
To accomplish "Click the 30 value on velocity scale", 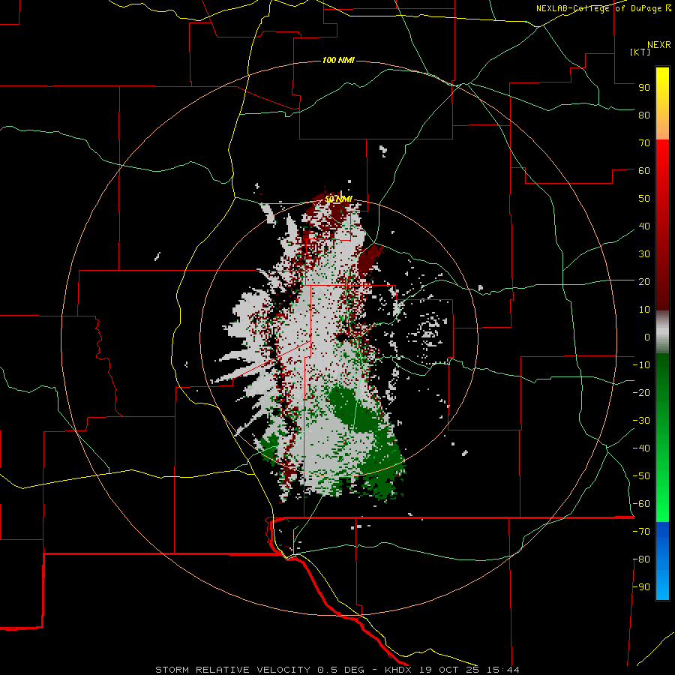I will coord(644,254).
